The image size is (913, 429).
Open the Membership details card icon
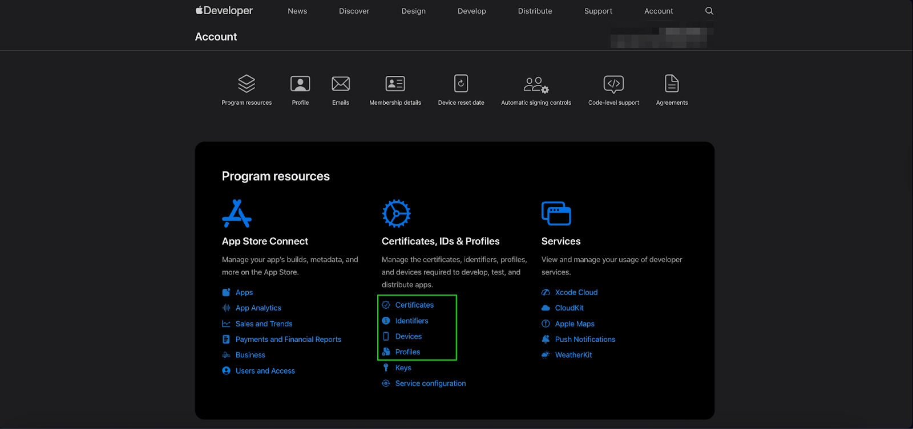click(395, 84)
